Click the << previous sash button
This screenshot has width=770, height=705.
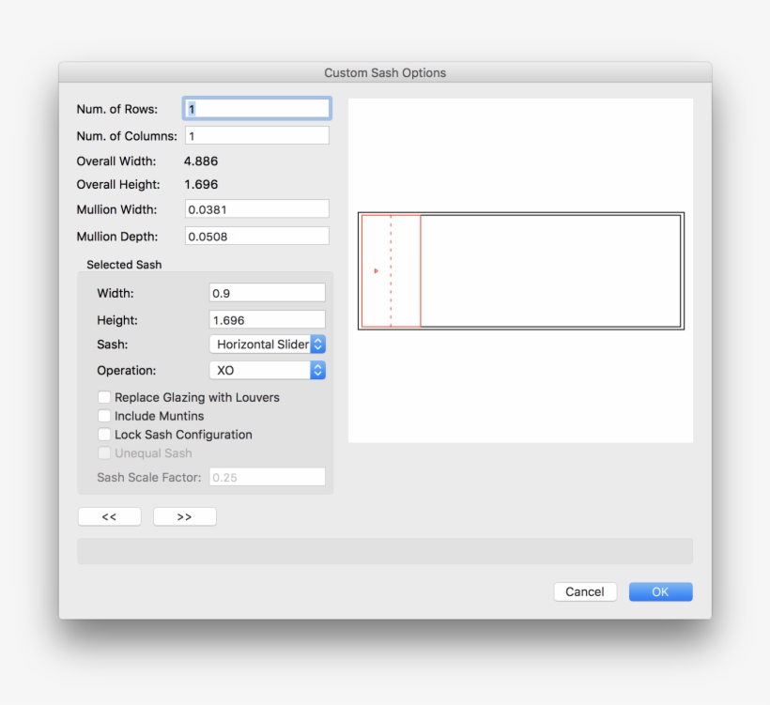(x=109, y=515)
